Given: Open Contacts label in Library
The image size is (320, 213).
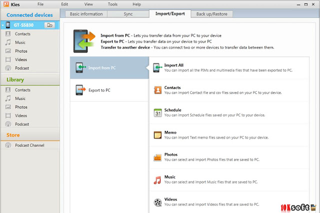Looking at the screenshot, I should tap(22, 90).
